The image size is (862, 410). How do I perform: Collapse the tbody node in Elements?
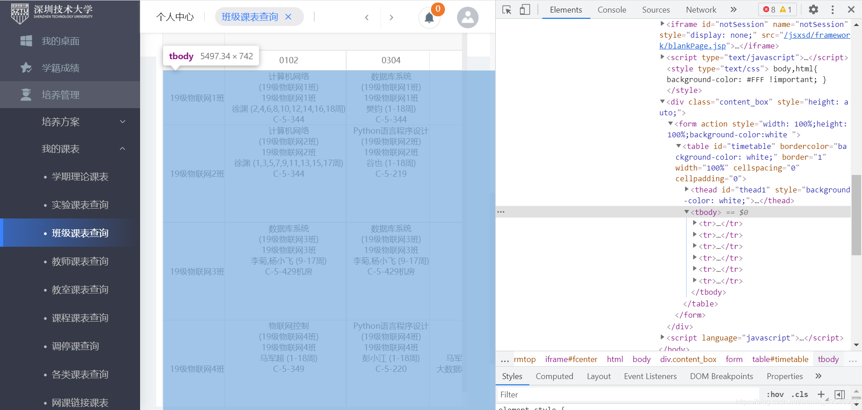(x=686, y=212)
